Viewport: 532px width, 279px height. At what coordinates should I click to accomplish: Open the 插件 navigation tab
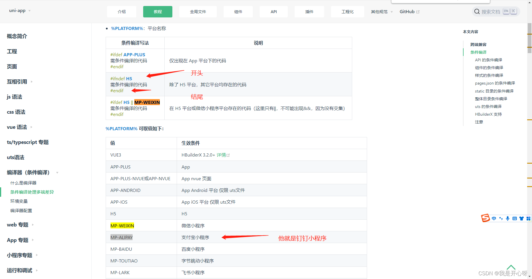pos(309,12)
